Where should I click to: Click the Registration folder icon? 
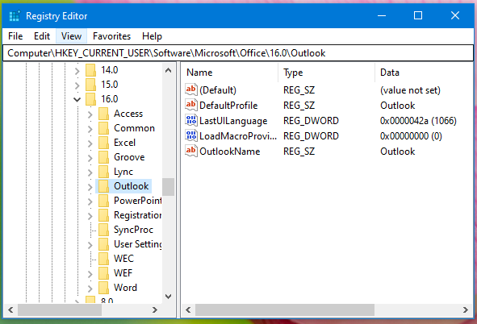[103, 215]
